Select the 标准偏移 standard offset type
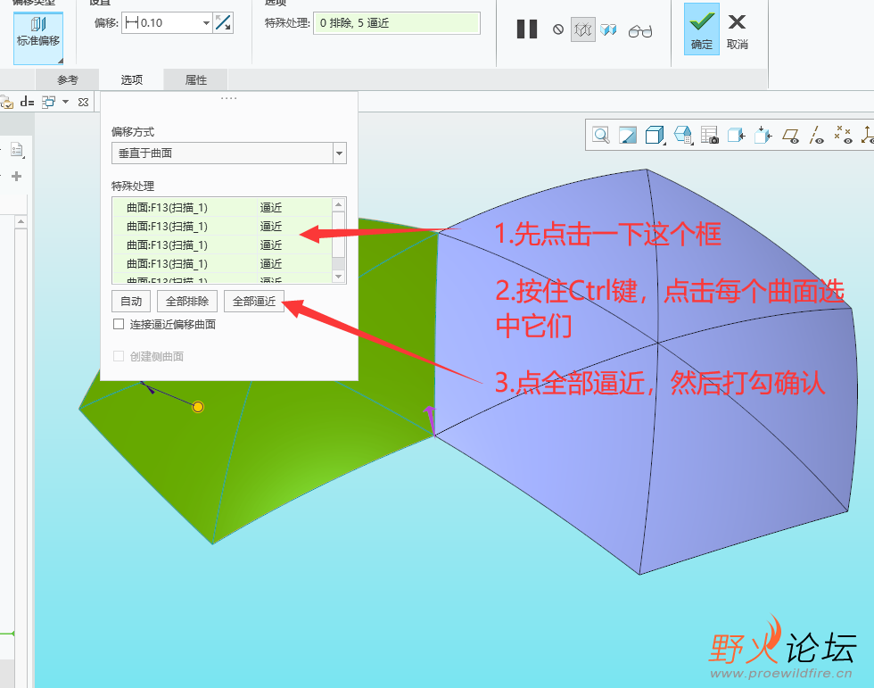Screen dimensions: 874x688 [x=37, y=37]
